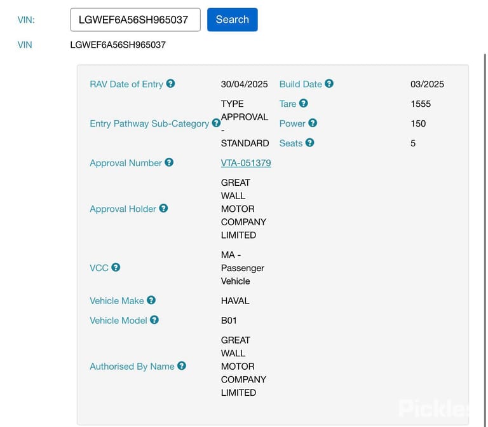Click the help icon beside Seats
Screen dimensions: 488x427
click(309, 143)
